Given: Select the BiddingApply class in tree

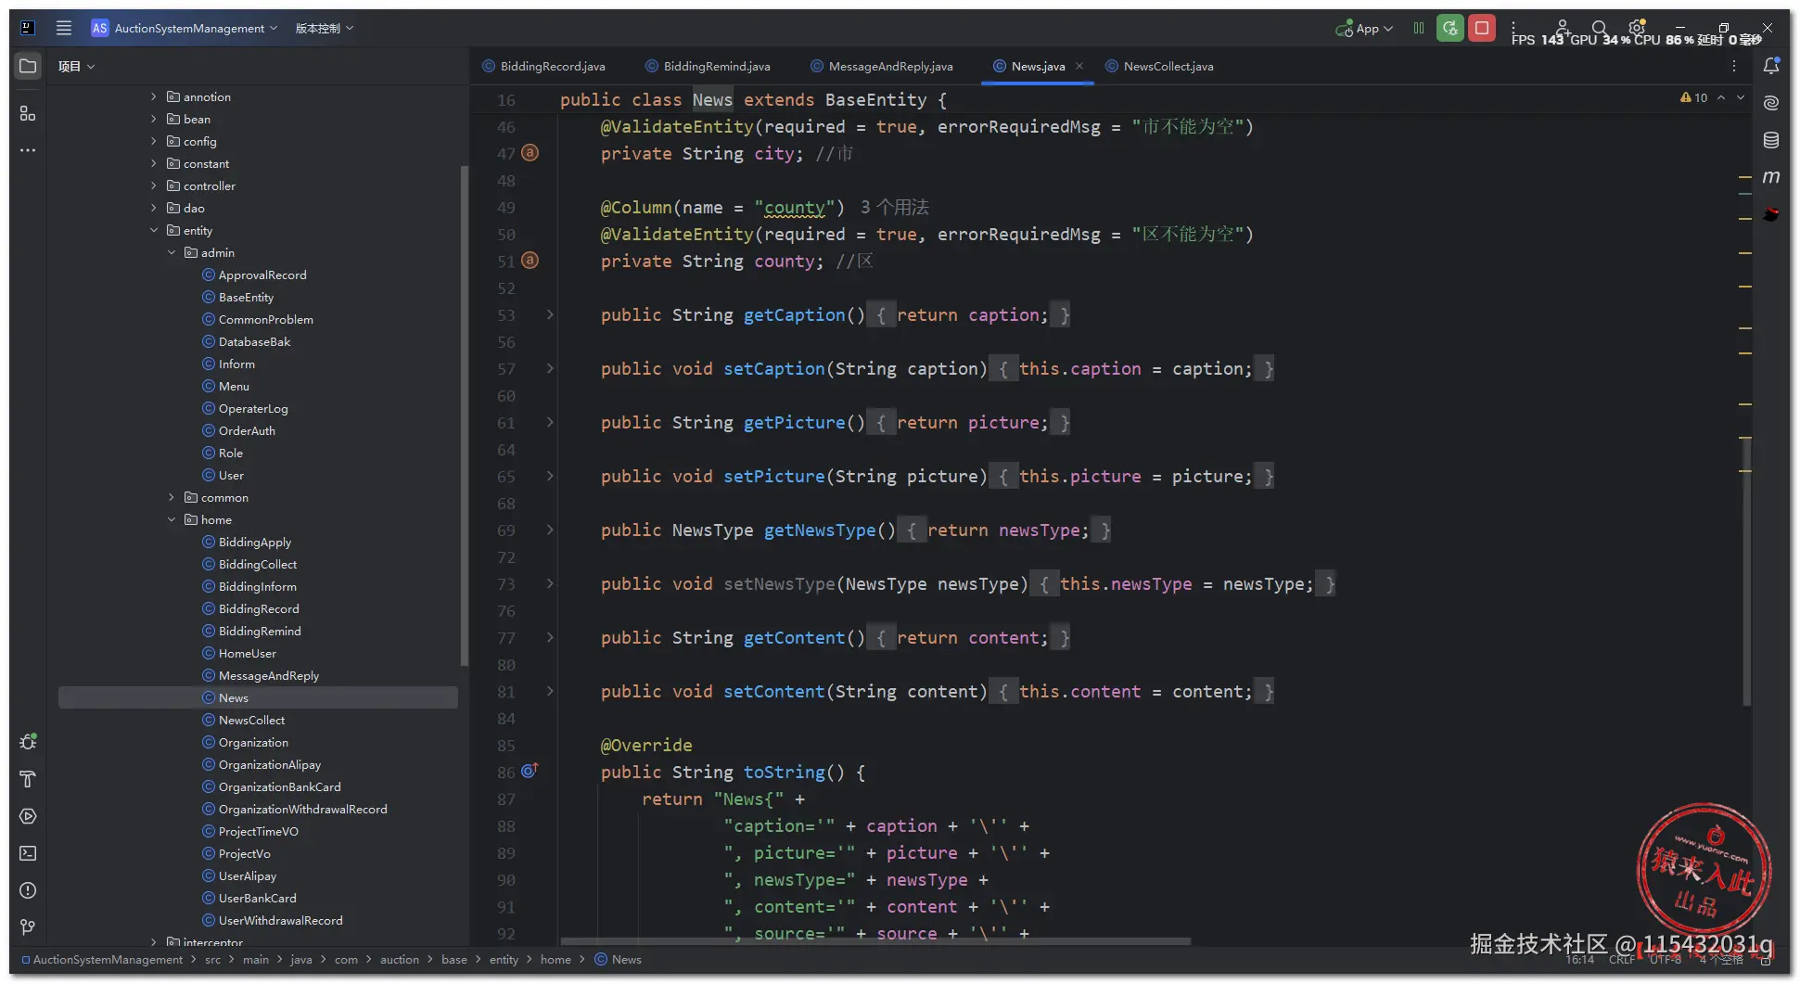Looking at the screenshot, I should [254, 542].
